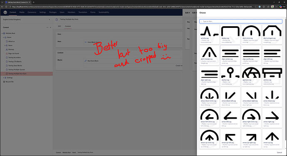The height and width of the screenshot is (156, 287).
Task: Choose the arrow-left-circle.svg icon card
Action: [209, 118]
